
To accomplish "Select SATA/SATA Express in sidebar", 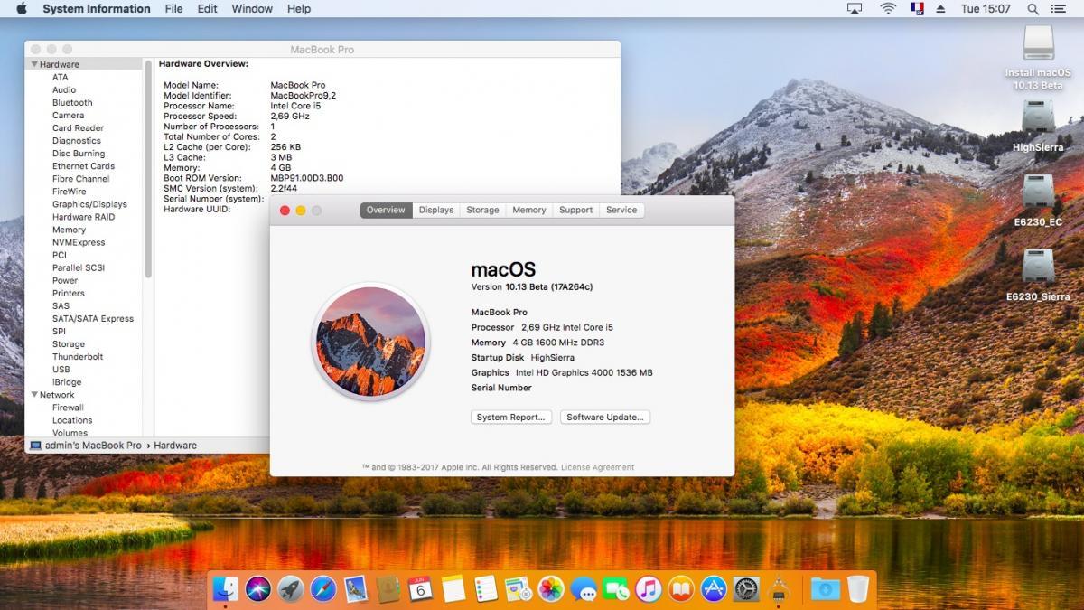I will (x=92, y=318).
